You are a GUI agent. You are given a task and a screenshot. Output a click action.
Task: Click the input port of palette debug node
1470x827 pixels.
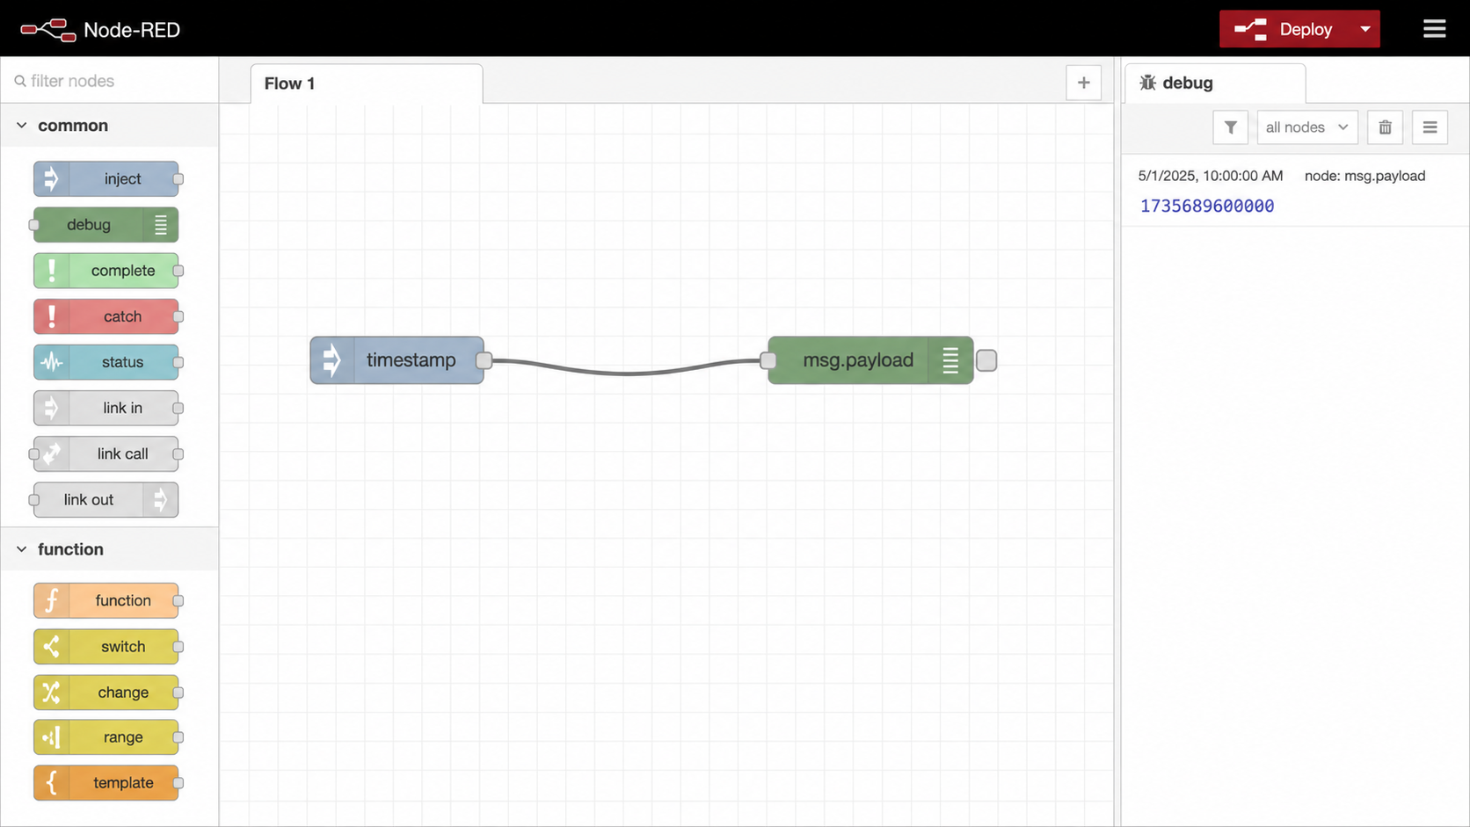34,225
